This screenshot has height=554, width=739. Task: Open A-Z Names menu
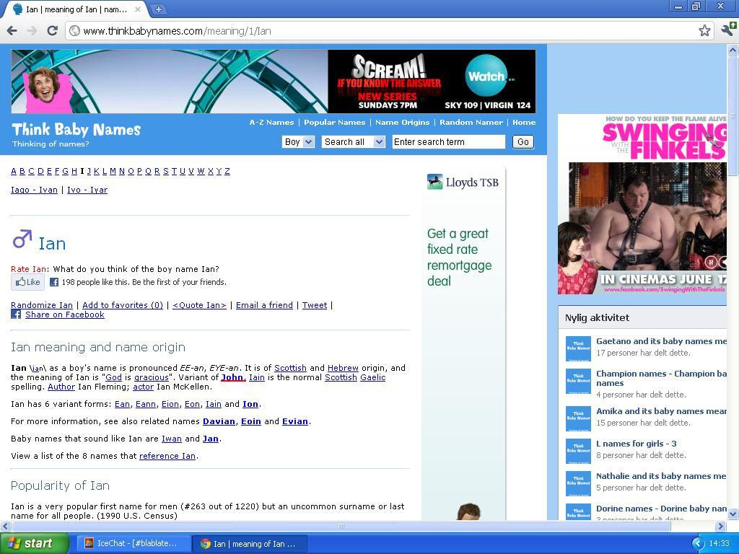tap(271, 123)
